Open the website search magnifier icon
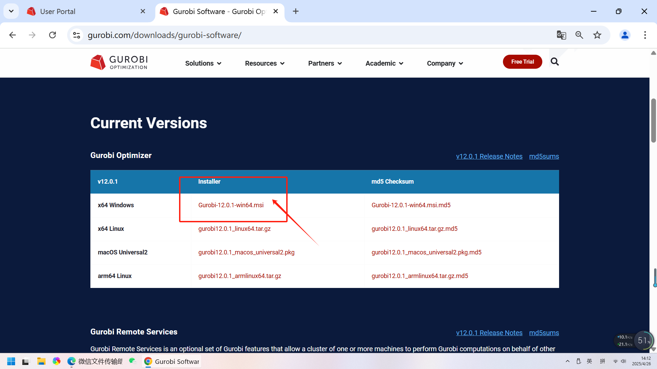Screen dimensions: 657x369 click(555, 62)
